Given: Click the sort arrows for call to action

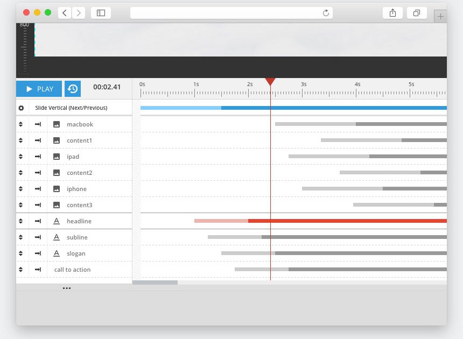Looking at the screenshot, I should pyautogui.click(x=20, y=270).
